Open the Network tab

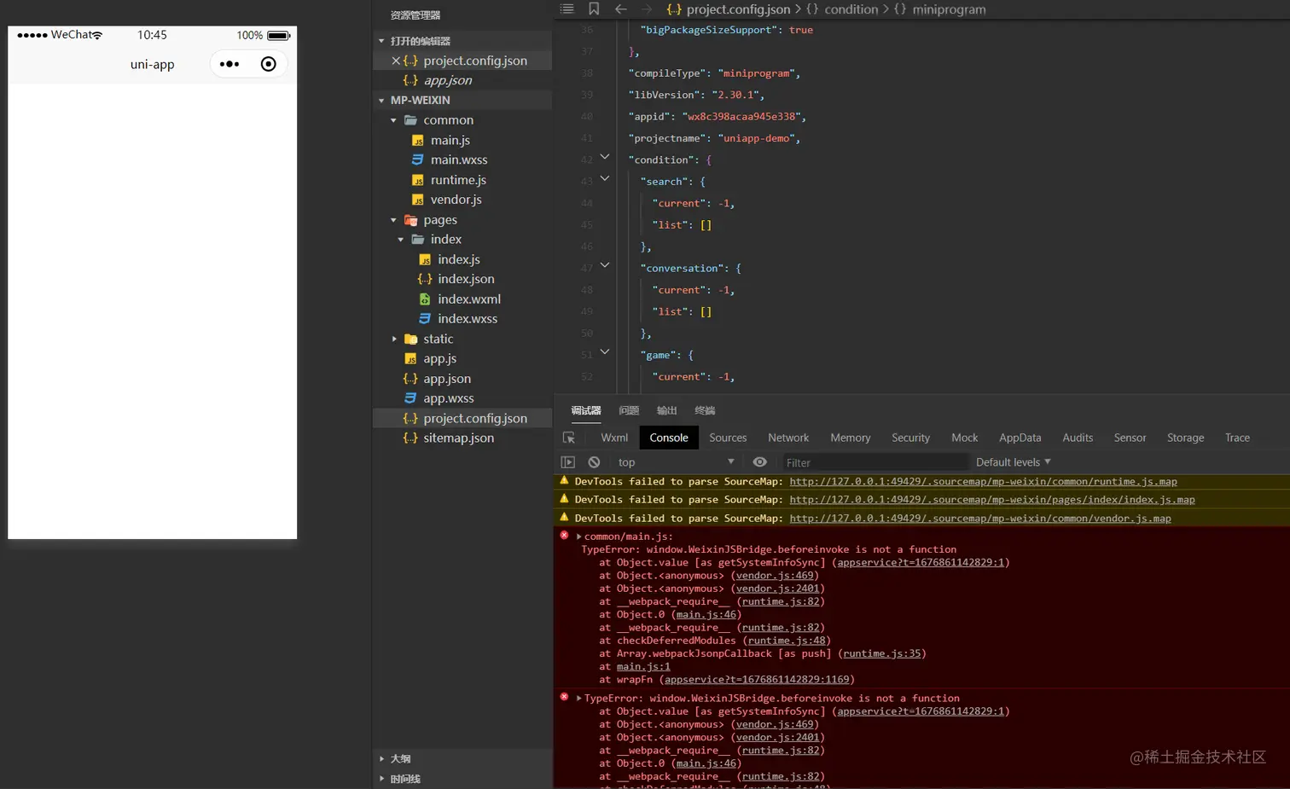point(788,438)
